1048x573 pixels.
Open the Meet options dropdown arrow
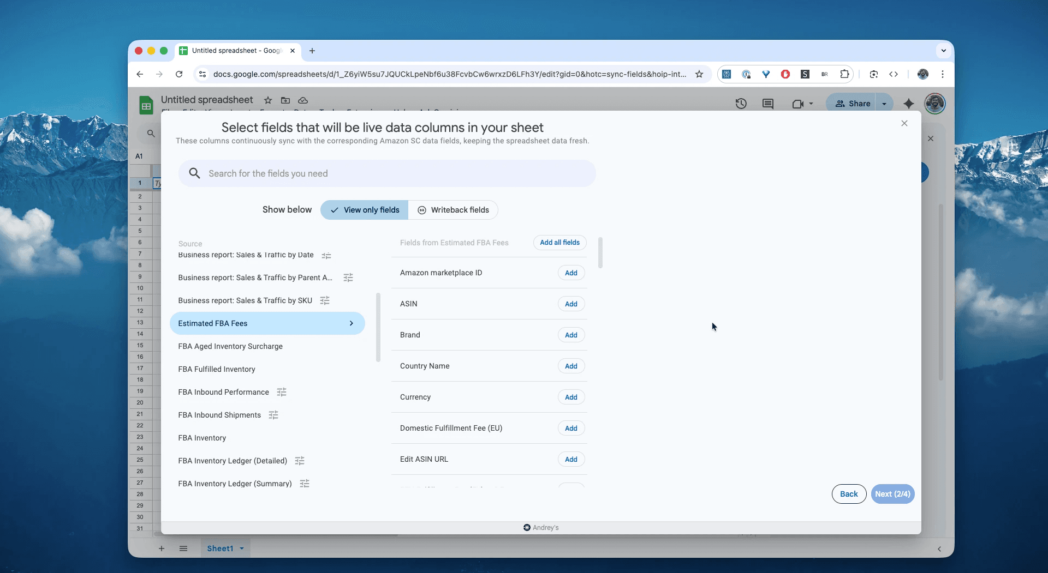click(x=811, y=104)
